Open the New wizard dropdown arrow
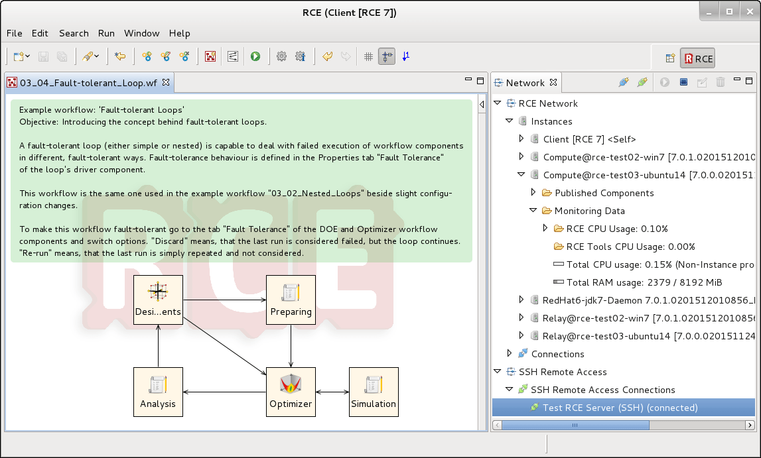 click(28, 57)
